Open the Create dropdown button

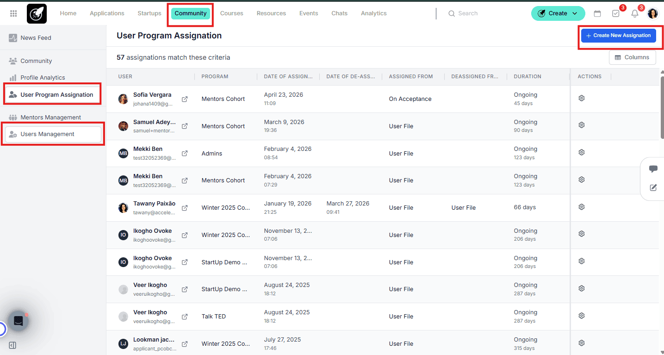pos(558,13)
